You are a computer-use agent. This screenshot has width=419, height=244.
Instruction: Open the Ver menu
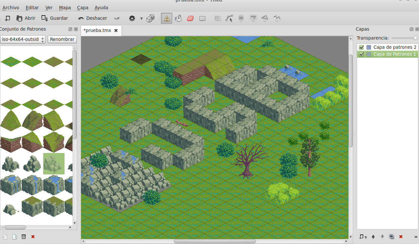[x=49, y=8]
